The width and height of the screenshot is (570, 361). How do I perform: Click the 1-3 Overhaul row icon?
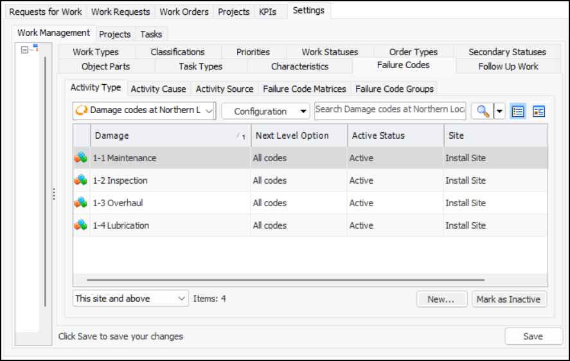tap(81, 203)
